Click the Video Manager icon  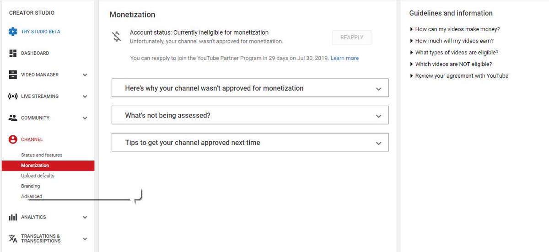pyautogui.click(x=13, y=75)
